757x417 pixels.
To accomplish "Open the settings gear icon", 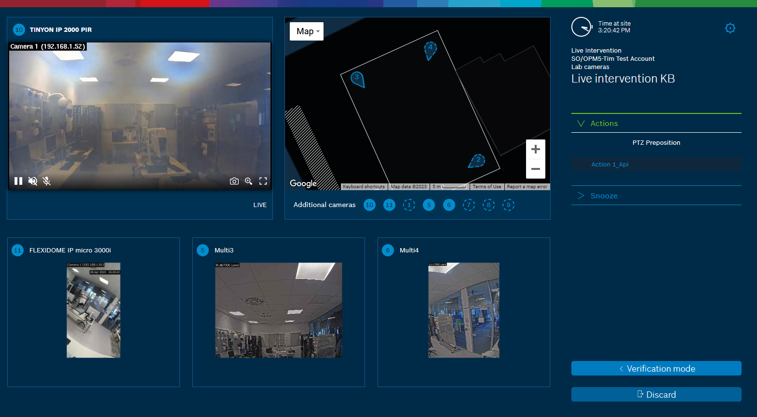I will click(x=730, y=28).
